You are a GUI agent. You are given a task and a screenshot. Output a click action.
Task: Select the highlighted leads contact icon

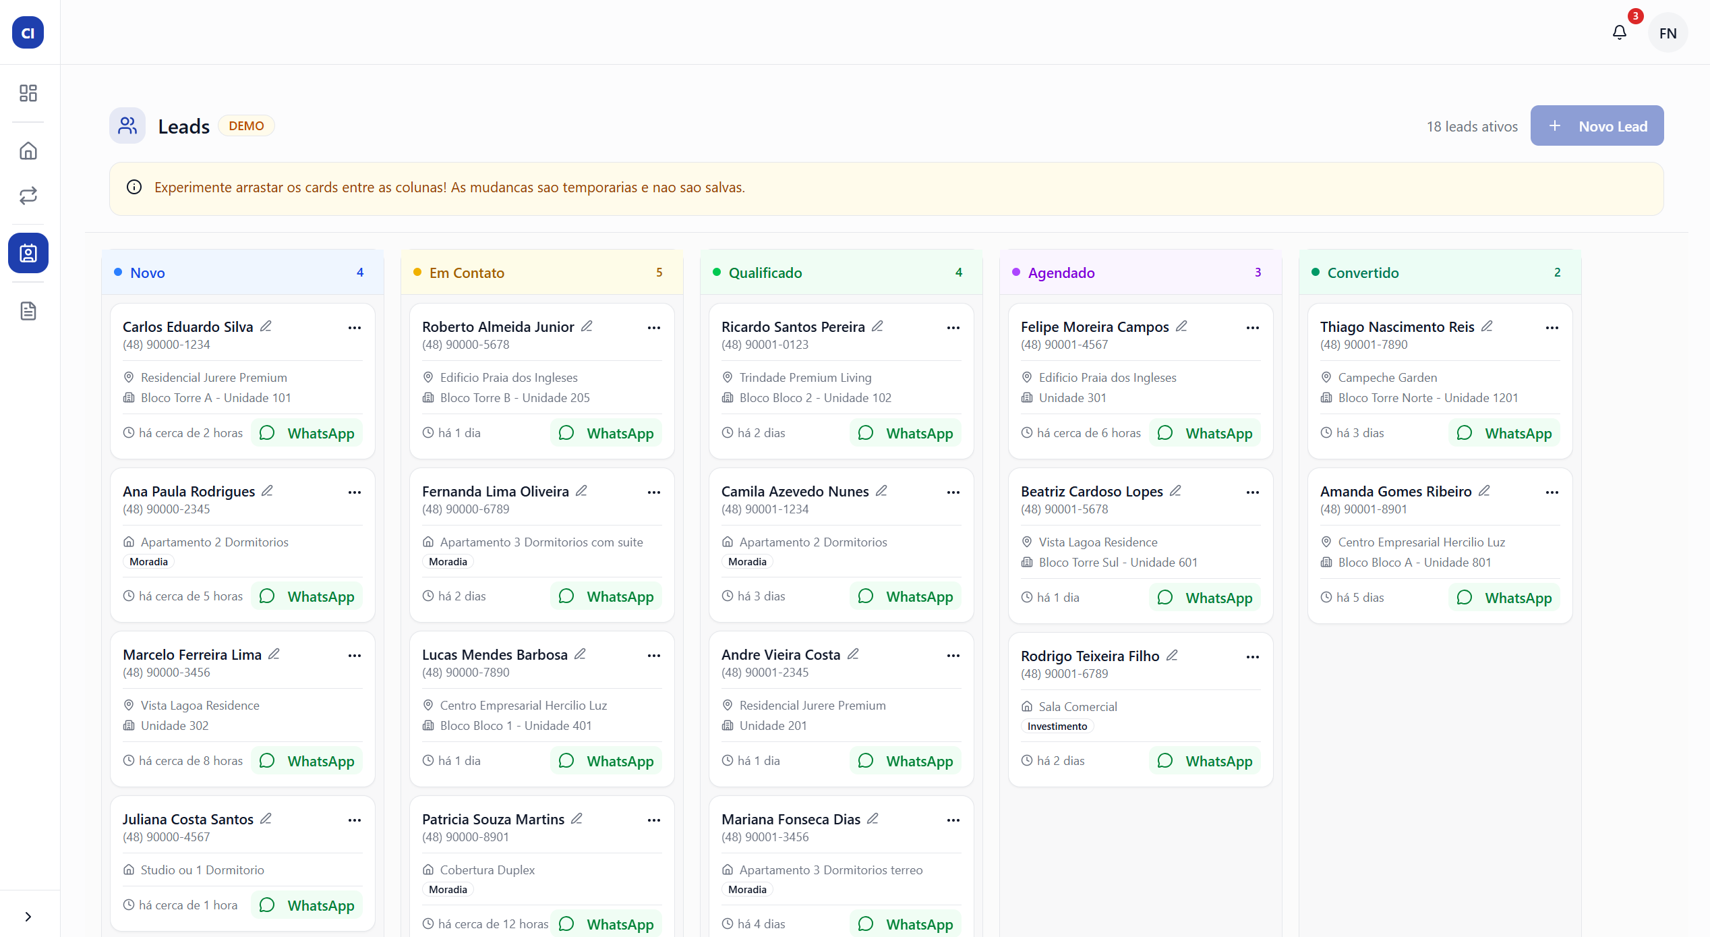coord(28,253)
